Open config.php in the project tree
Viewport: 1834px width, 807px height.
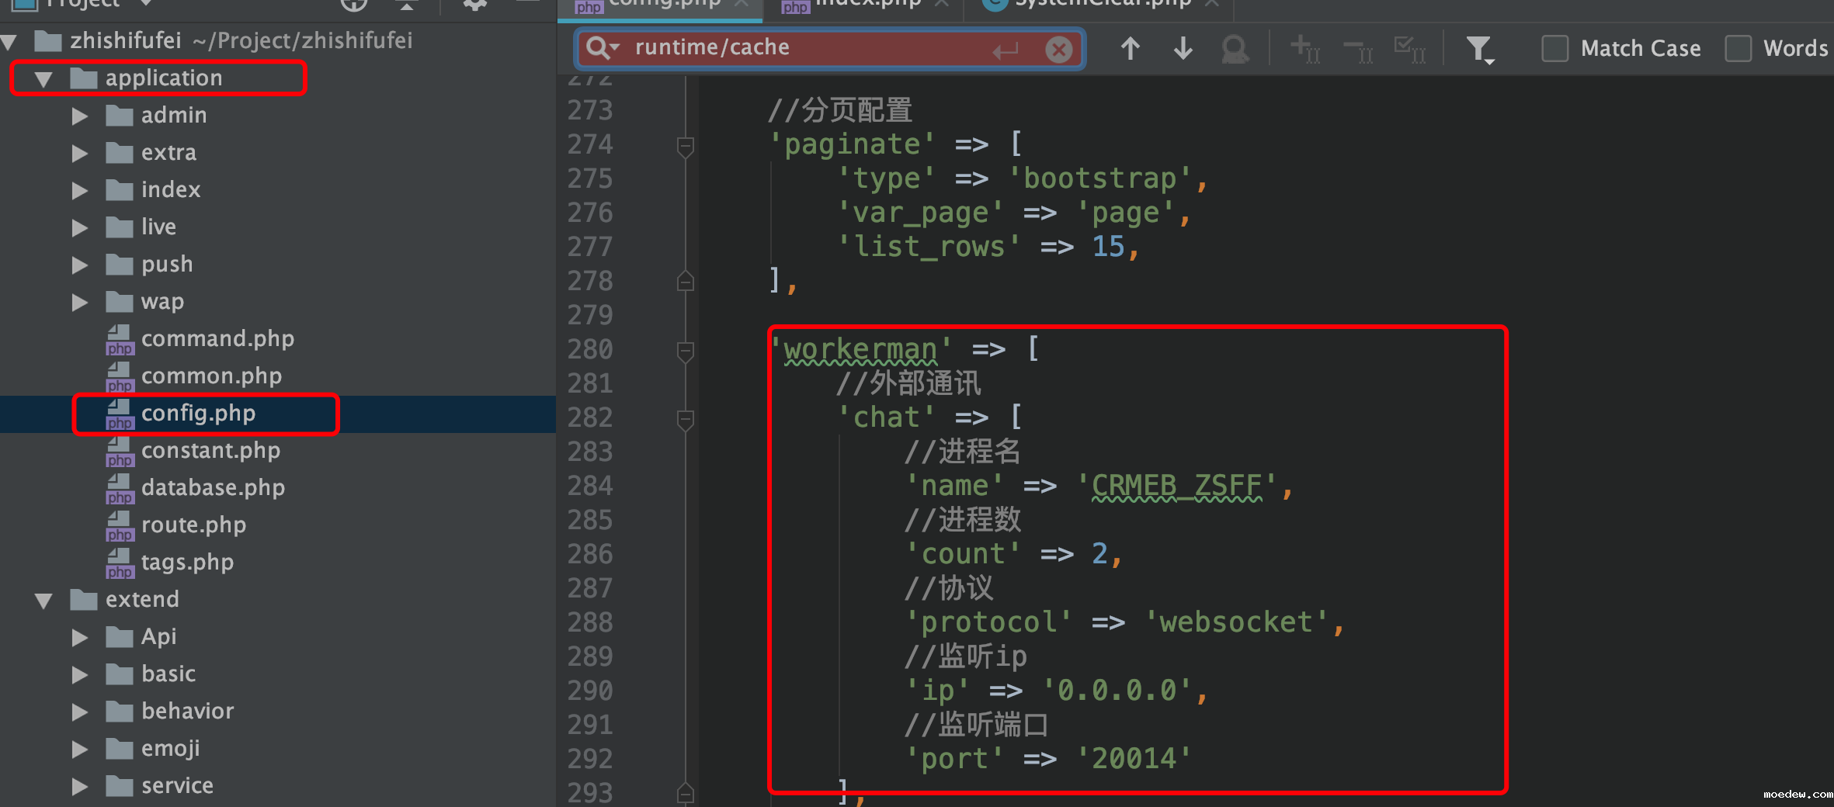coord(198,414)
